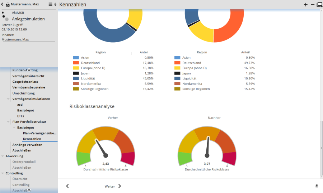Collapse the Plan-Portfoliostruktur tree node
The image size is (323, 193).
[x=8, y=122]
